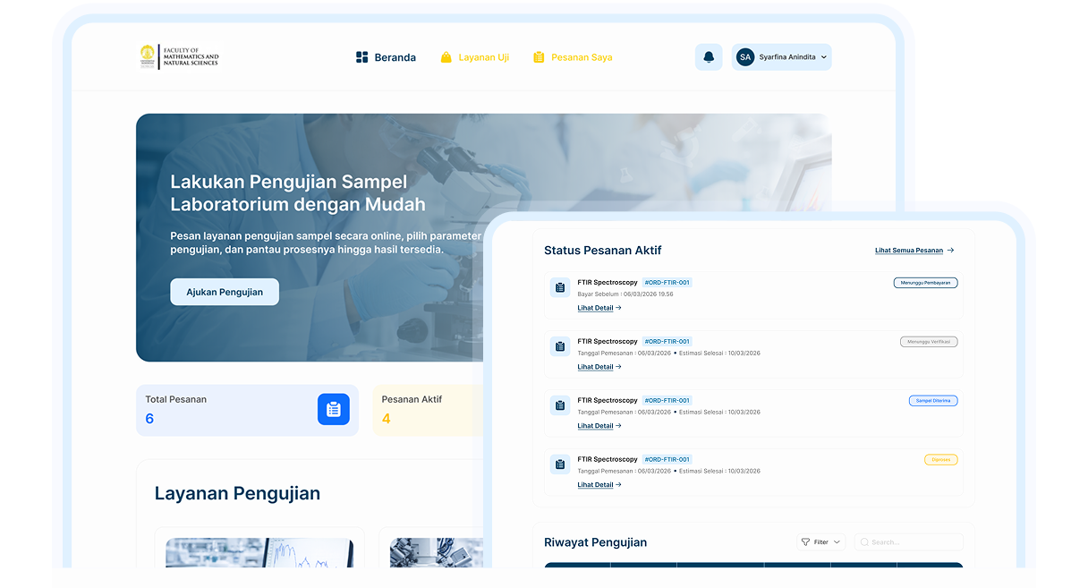The width and height of the screenshot is (1088, 588).
Task: Go to the Beranda menu
Action: pyautogui.click(x=386, y=57)
